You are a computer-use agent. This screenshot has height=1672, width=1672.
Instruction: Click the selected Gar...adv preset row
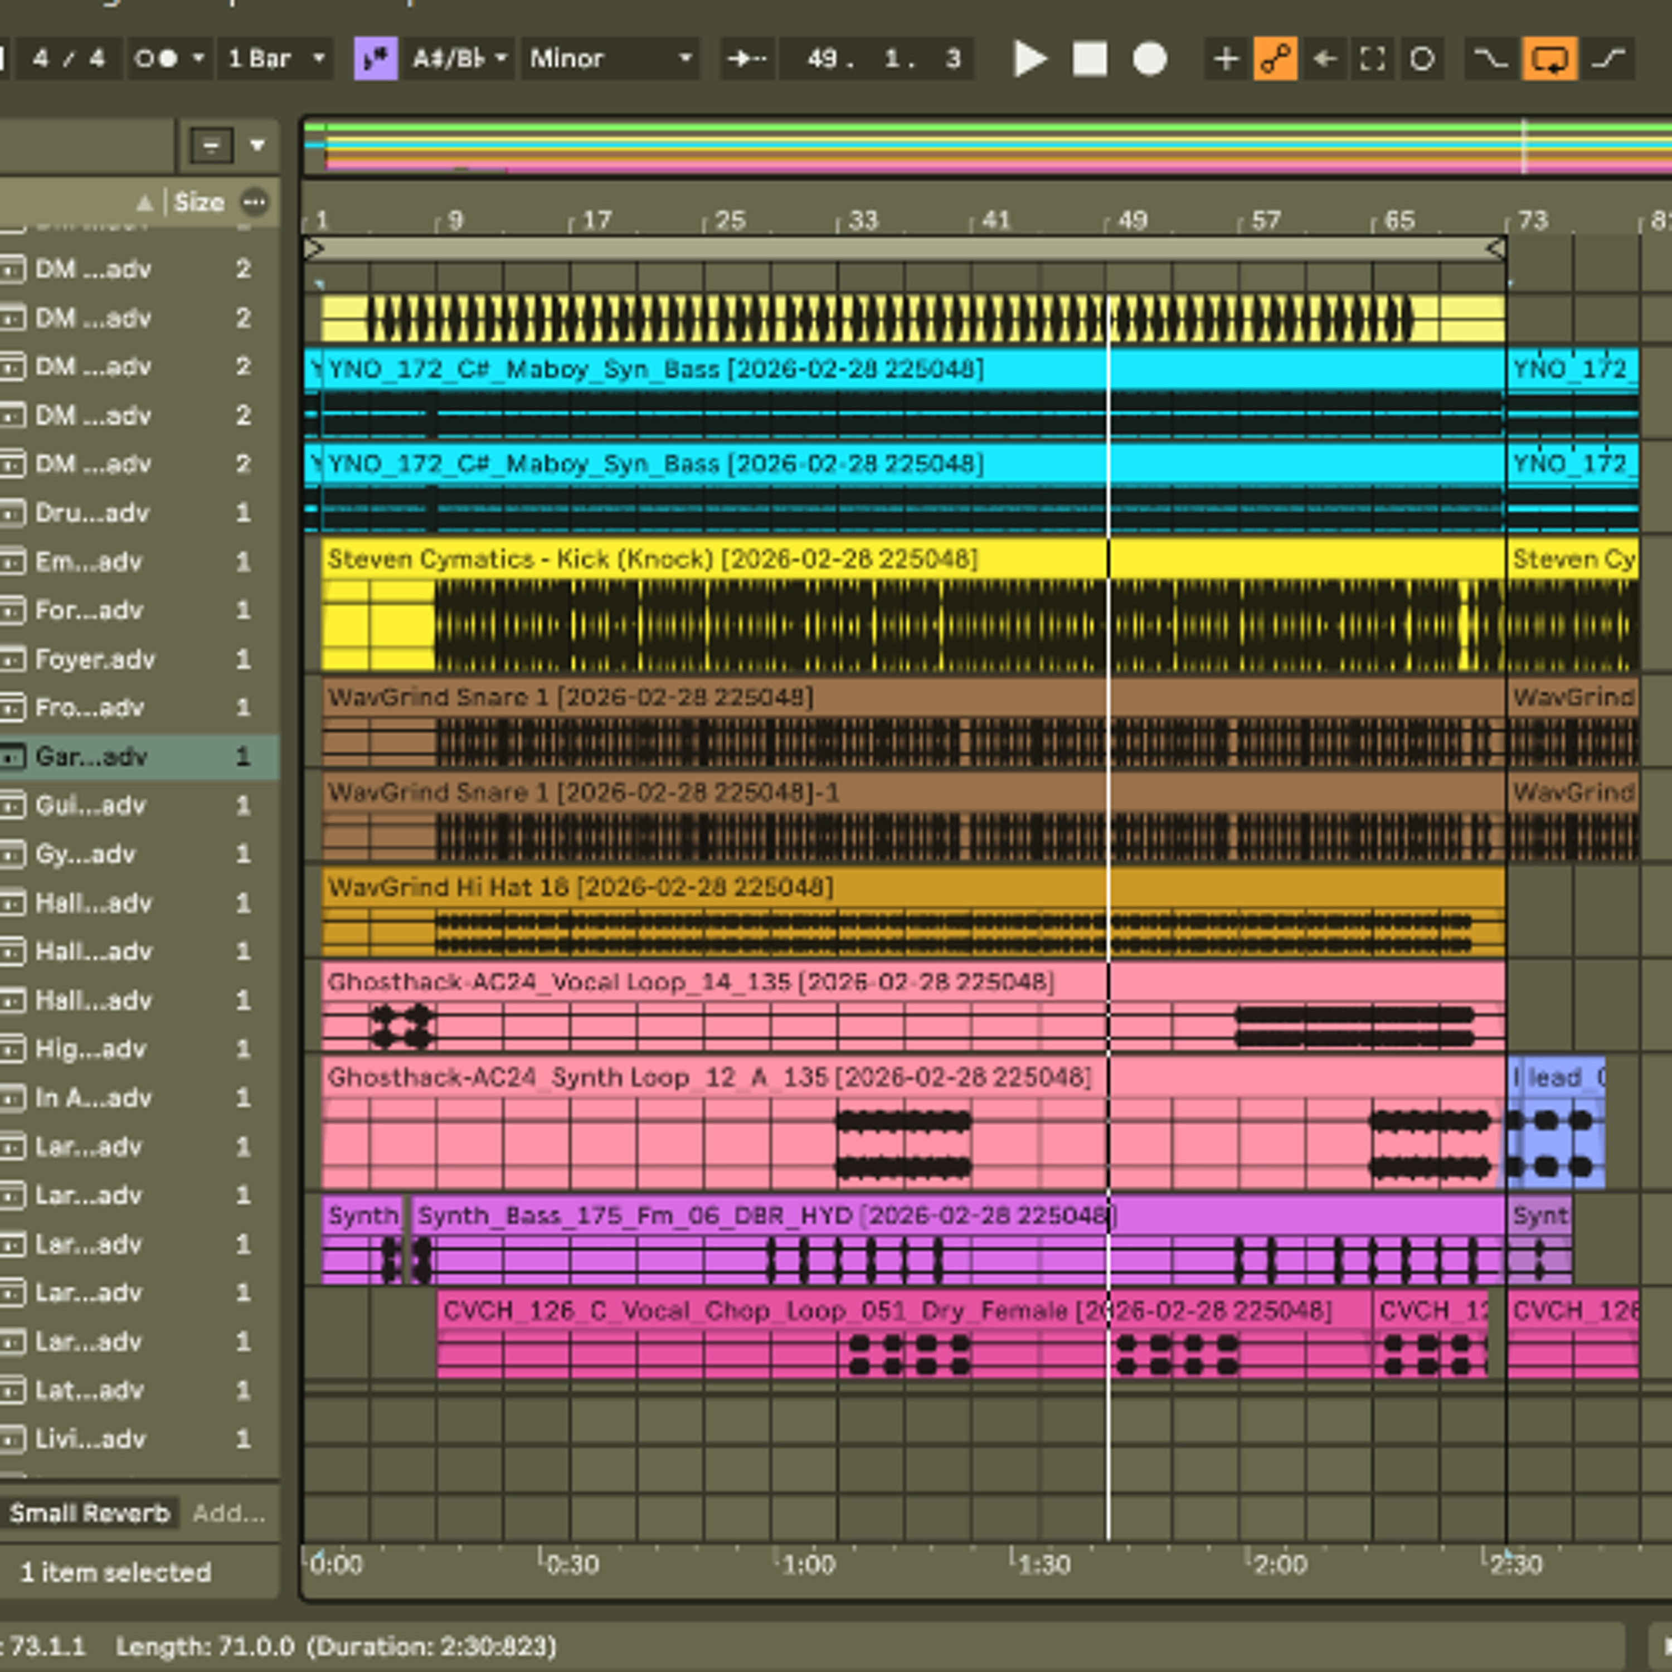point(138,757)
